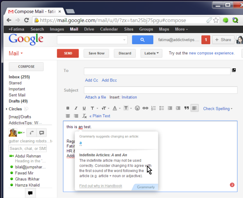
Task: Open Maps in Google bar
Action: pos(164,29)
